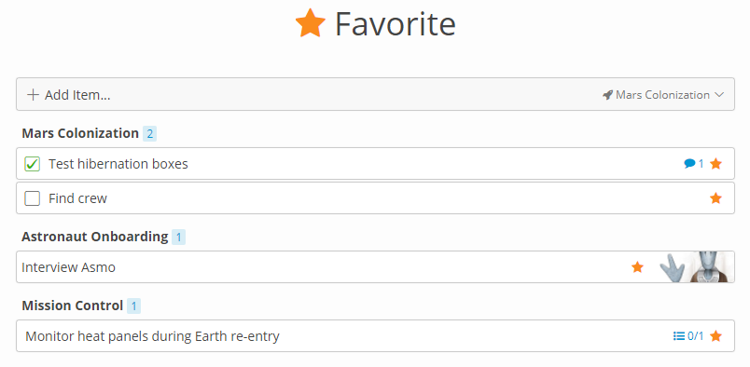Click the rocket icon next to Mars Colonization
Image resolution: width=750 pixels, height=367 pixels.
[607, 95]
